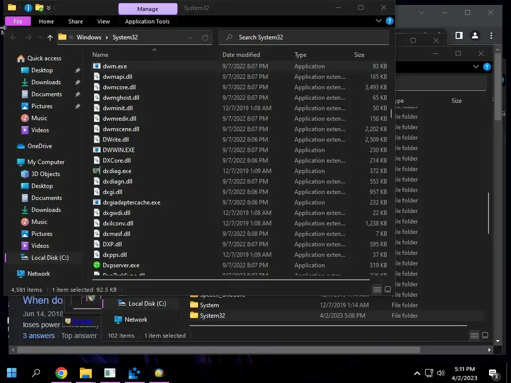Open the Chrome profile icon

[475, 35]
